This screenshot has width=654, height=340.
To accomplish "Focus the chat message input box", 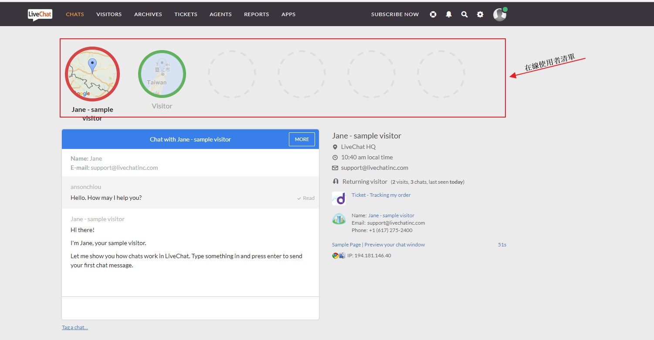I will point(190,308).
